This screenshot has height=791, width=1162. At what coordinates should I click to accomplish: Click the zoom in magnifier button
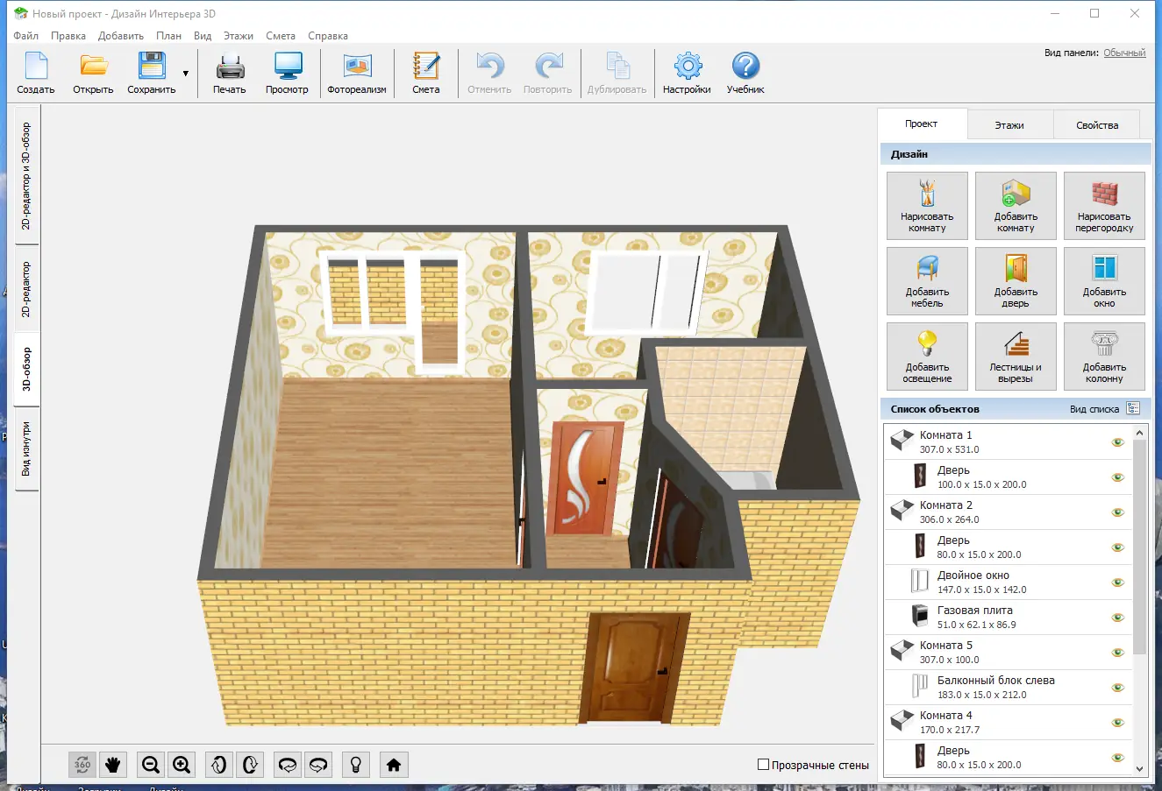[182, 765]
